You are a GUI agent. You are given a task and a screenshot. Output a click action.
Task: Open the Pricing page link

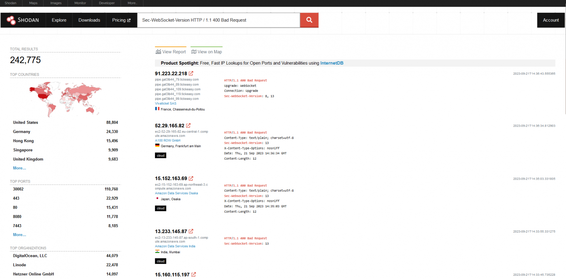click(122, 20)
